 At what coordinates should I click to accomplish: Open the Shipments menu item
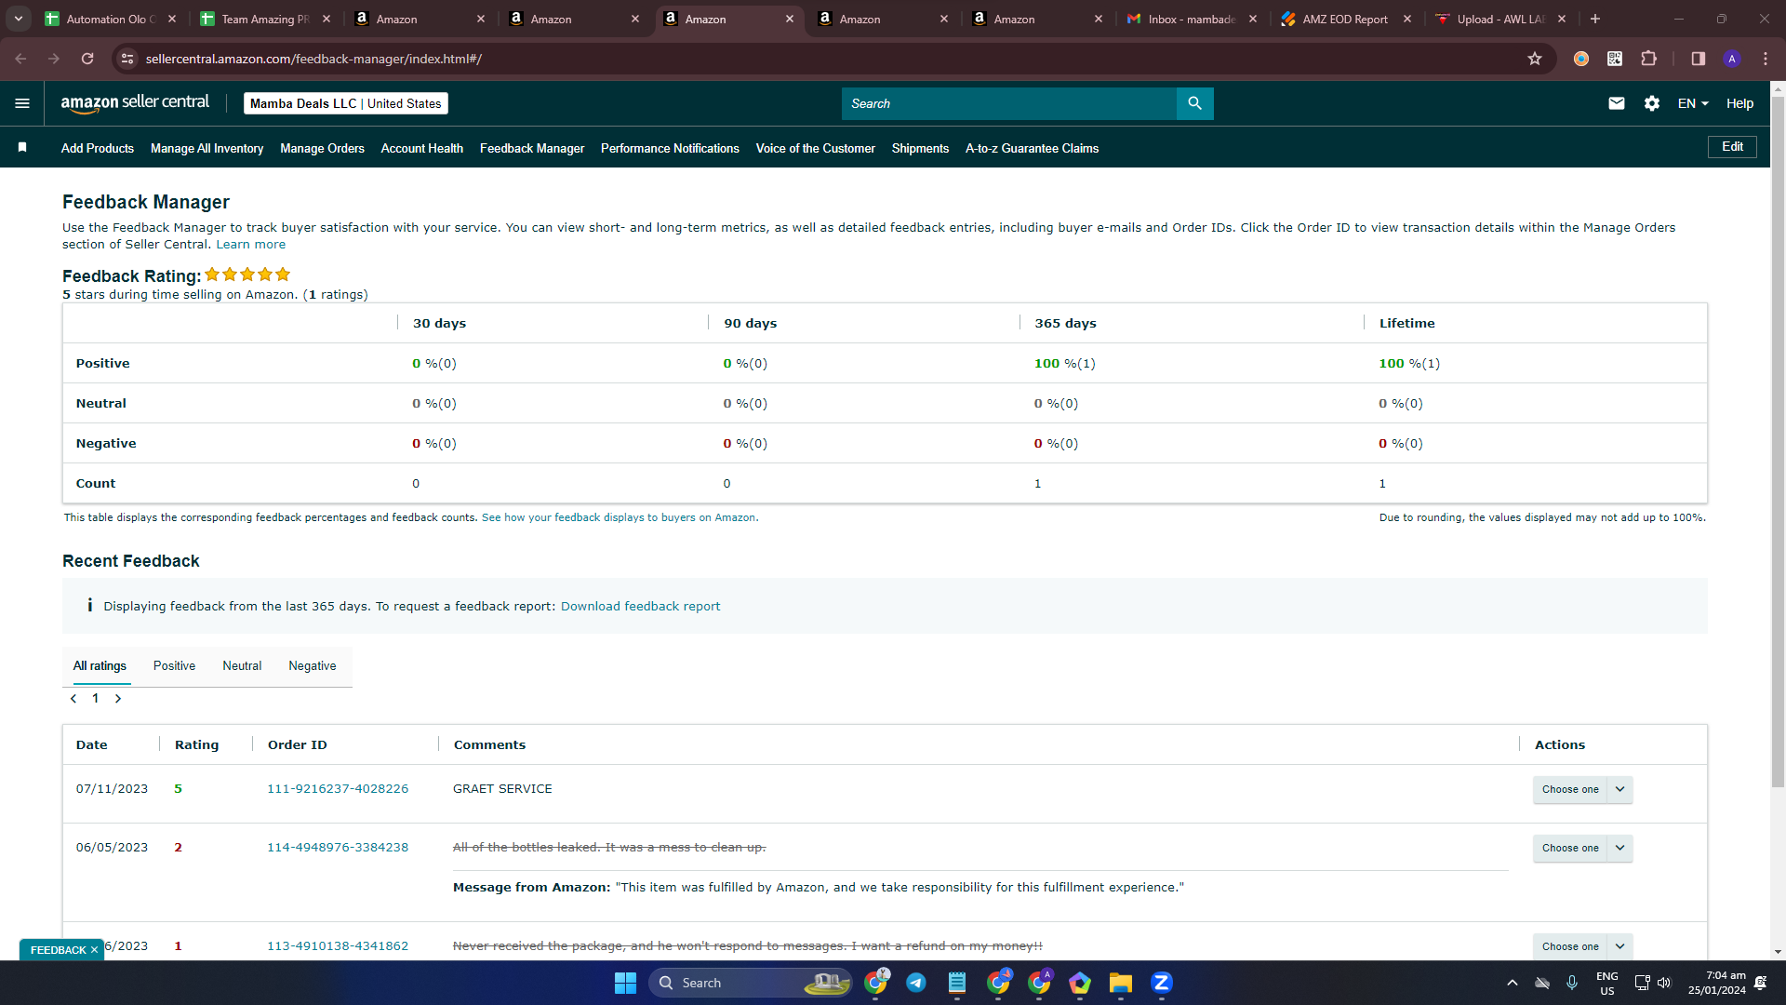[x=920, y=148]
